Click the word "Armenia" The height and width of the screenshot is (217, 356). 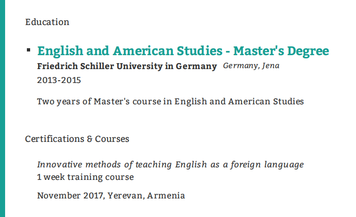(166, 195)
